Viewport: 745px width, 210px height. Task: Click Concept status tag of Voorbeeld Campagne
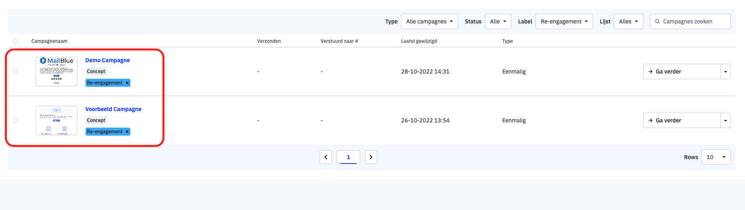(96, 120)
